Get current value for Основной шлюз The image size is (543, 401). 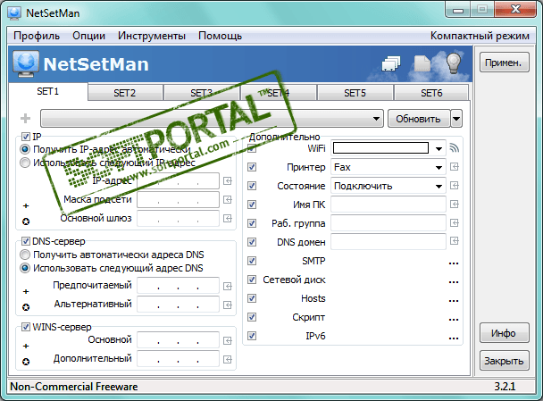click(228, 218)
